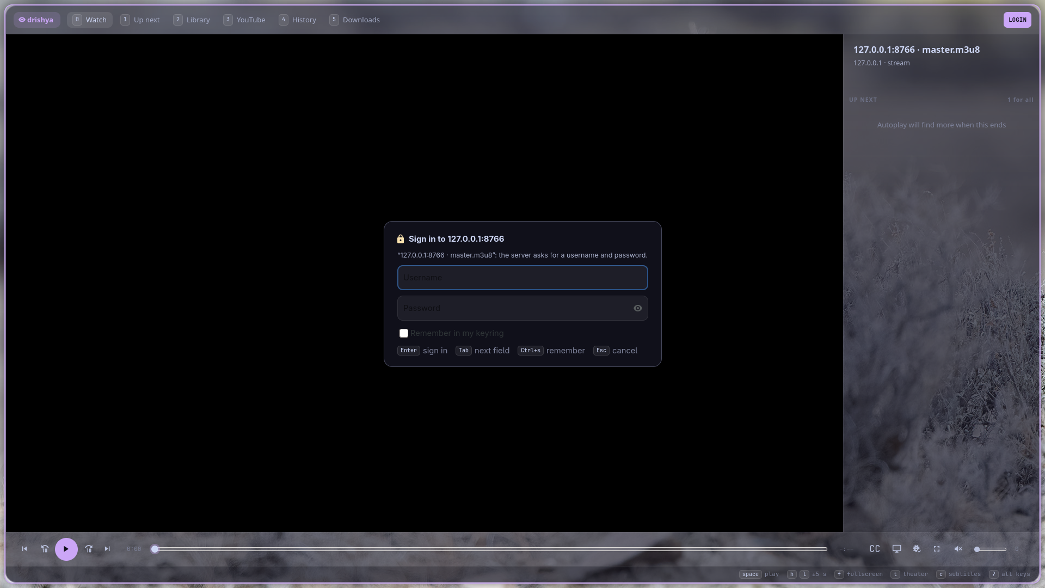The height and width of the screenshot is (588, 1045).
Task: Focus the Password field
Action: pos(522,308)
